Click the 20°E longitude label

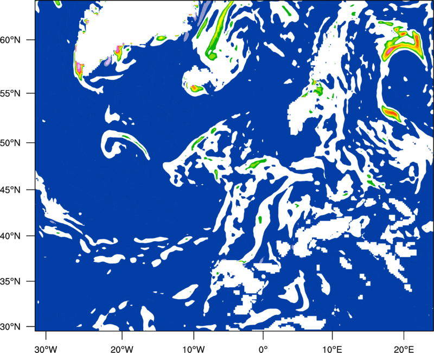pyautogui.click(x=404, y=349)
